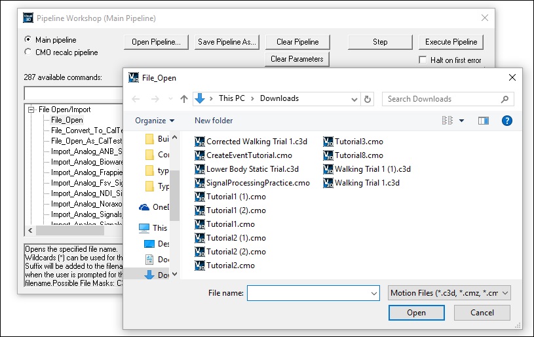Select the CMO recalc pipeline option
The width and height of the screenshot is (534, 337).
coord(28,52)
